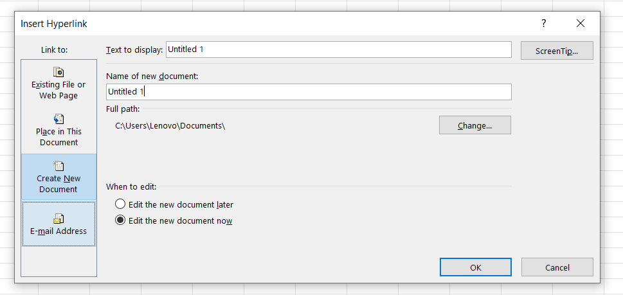This screenshot has height=295, width=623.
Task: Select the Edit the new document later radio button
Action: tap(120, 204)
